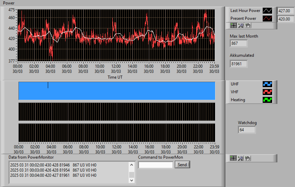295x187 pixels.
Task: Select the zoom tool on power graph palette
Action: (x=241, y=25)
